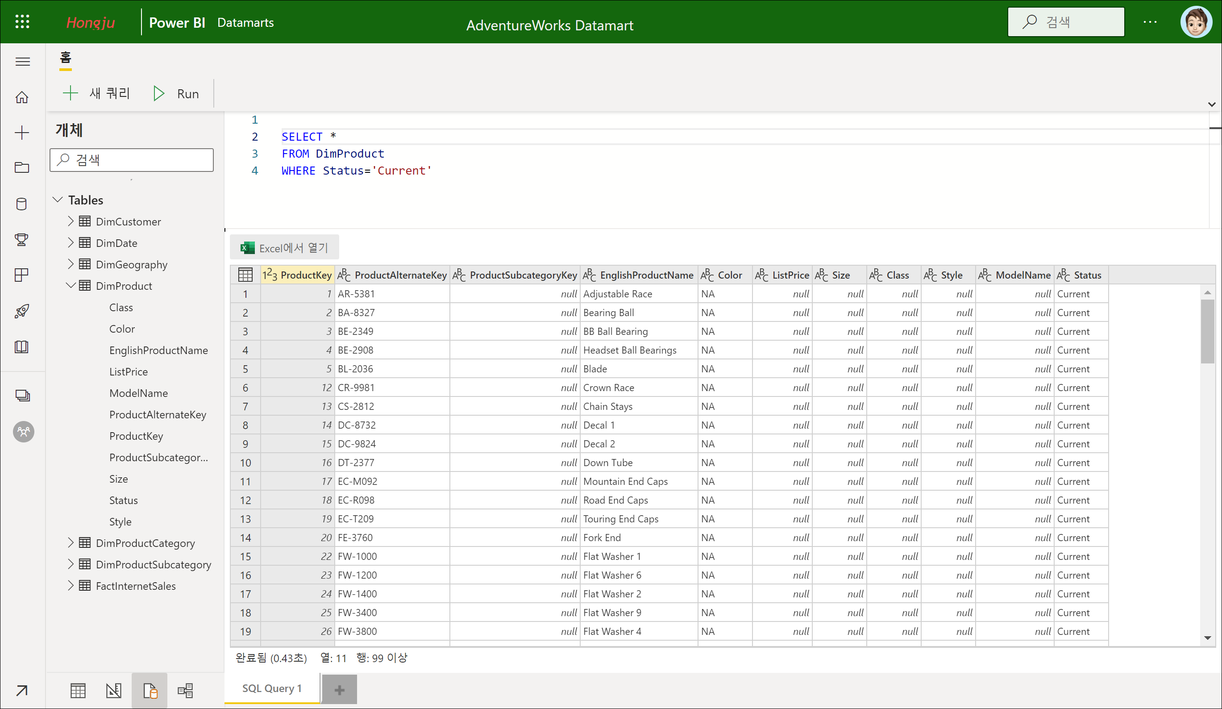Click the 개체 search input field
Image resolution: width=1222 pixels, height=709 pixels.
click(132, 160)
